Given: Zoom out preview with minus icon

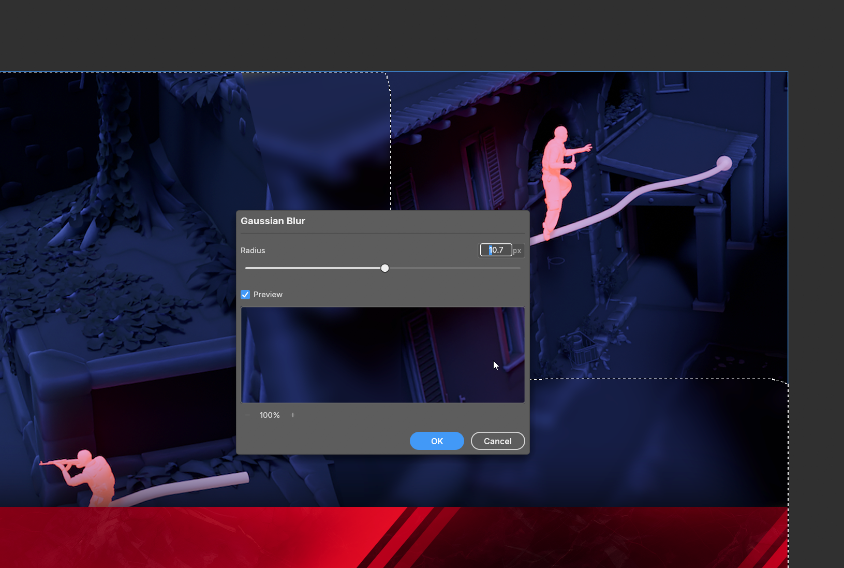Looking at the screenshot, I should 248,415.
